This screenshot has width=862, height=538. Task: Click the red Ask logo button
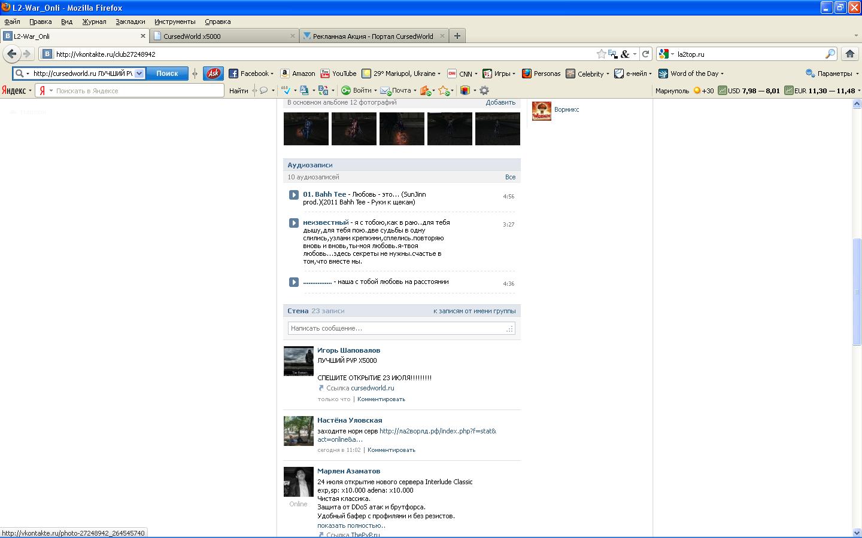213,74
